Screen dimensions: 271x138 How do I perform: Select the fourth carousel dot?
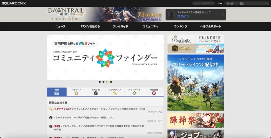(111, 82)
